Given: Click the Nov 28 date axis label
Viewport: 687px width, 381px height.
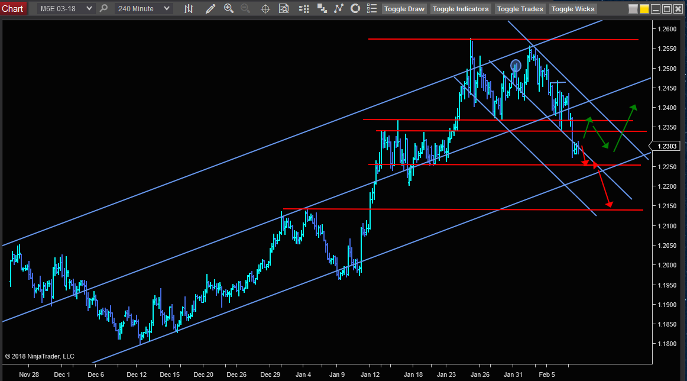Looking at the screenshot, I should pyautogui.click(x=29, y=374).
